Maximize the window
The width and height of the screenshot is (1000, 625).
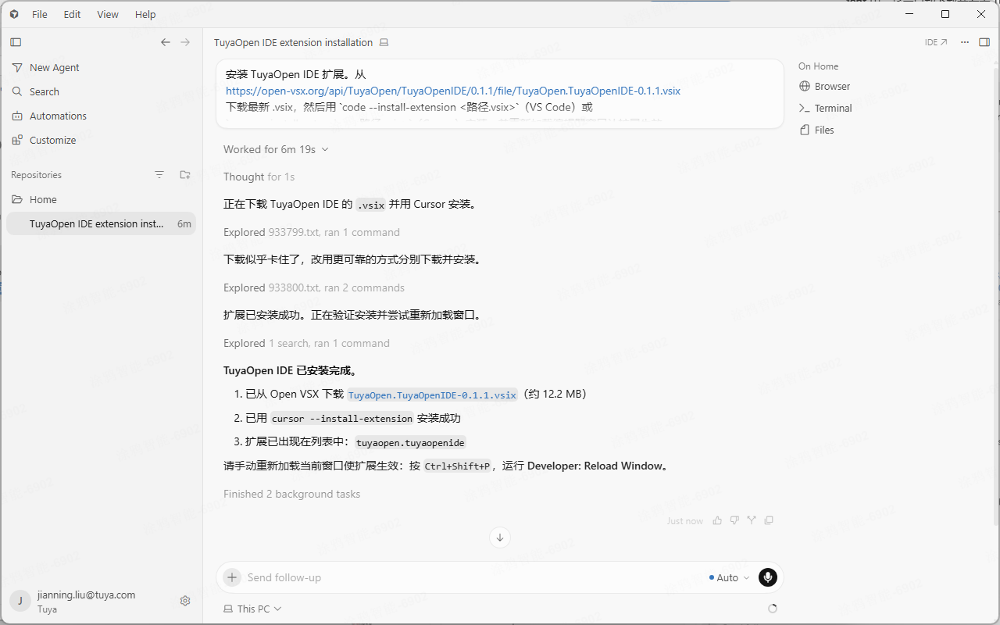(x=945, y=14)
